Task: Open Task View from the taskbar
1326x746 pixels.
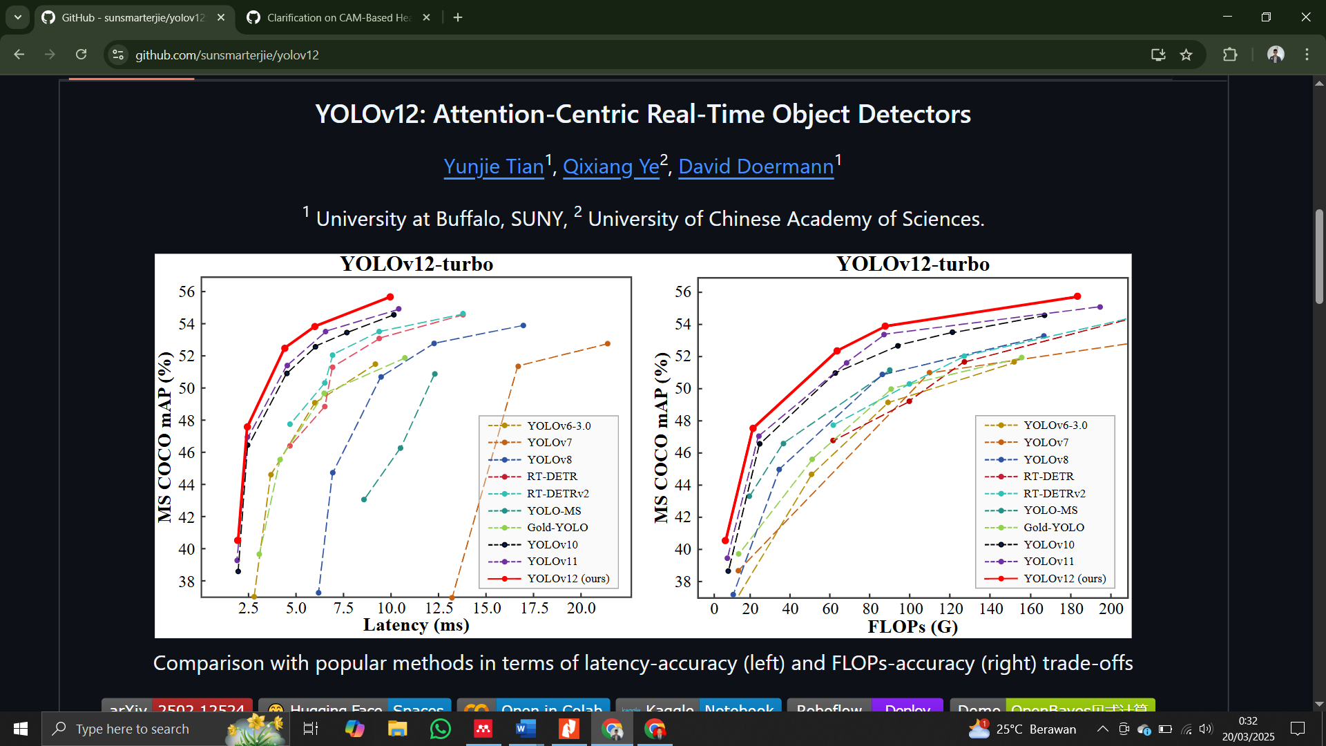Action: coord(311,729)
